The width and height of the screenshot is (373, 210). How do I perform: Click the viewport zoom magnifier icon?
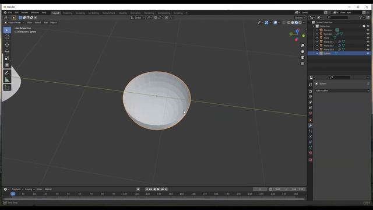click(x=302, y=45)
